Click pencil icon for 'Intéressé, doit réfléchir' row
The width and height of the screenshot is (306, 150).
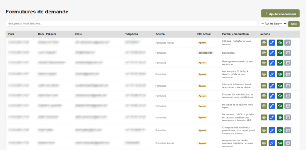tap(272, 42)
